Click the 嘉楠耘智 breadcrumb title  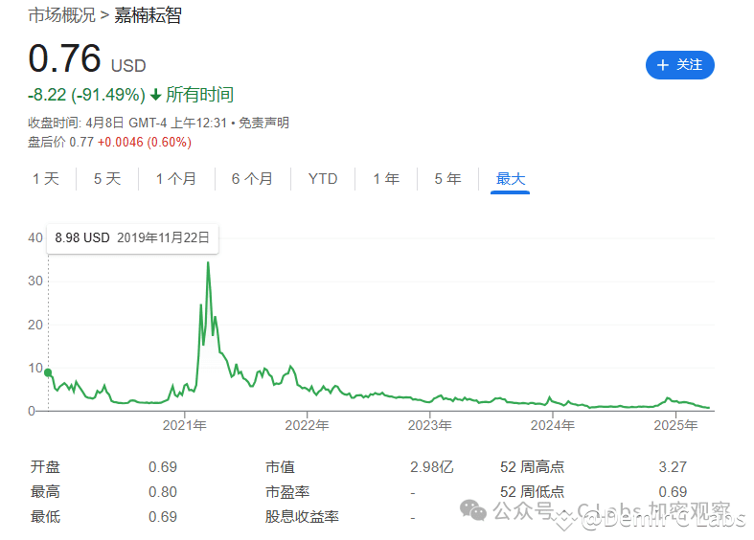pos(149,15)
